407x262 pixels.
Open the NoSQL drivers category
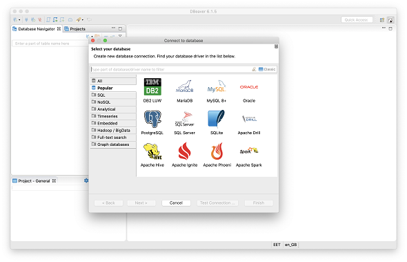click(x=113, y=102)
